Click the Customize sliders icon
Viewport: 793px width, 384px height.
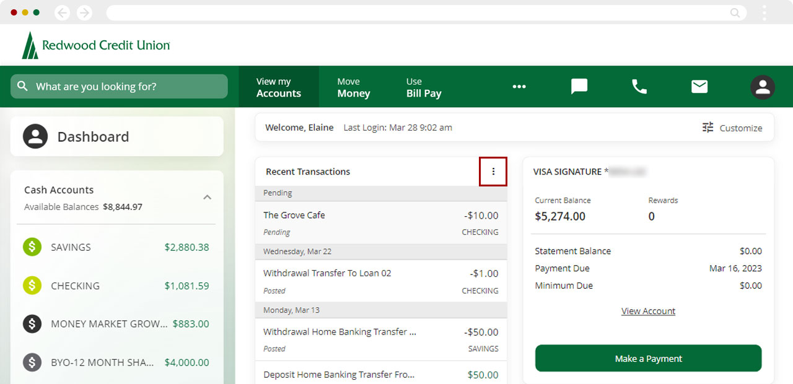[708, 128]
